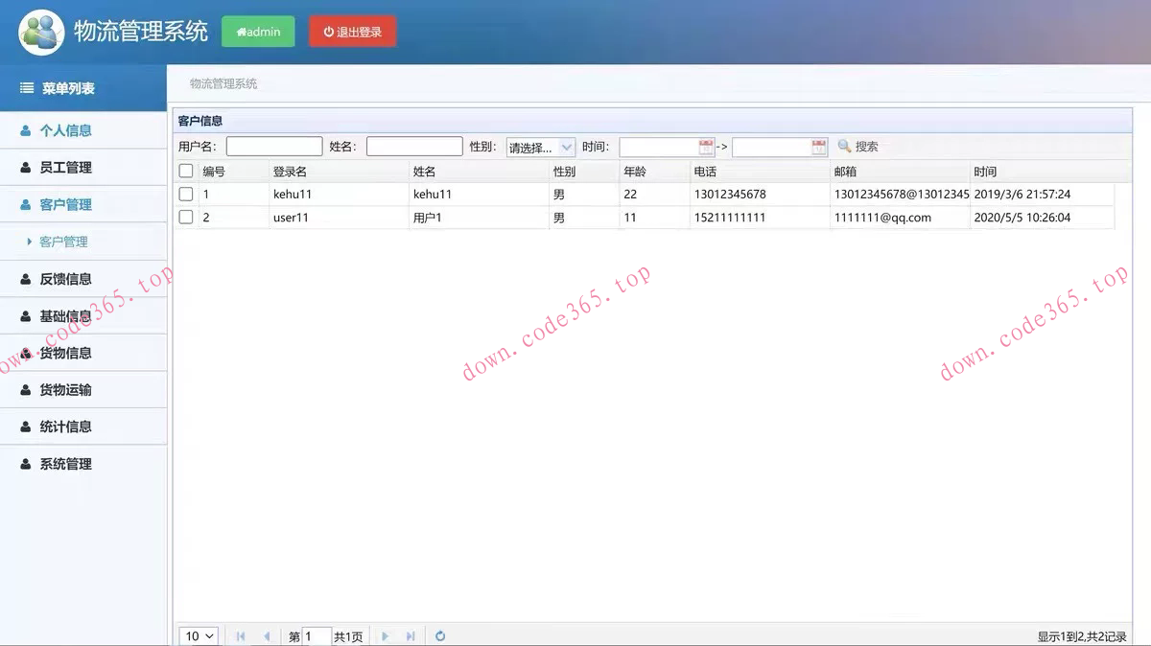The height and width of the screenshot is (646, 1151).
Task: Click the person icon next to 统计信息
Action: [26, 427]
